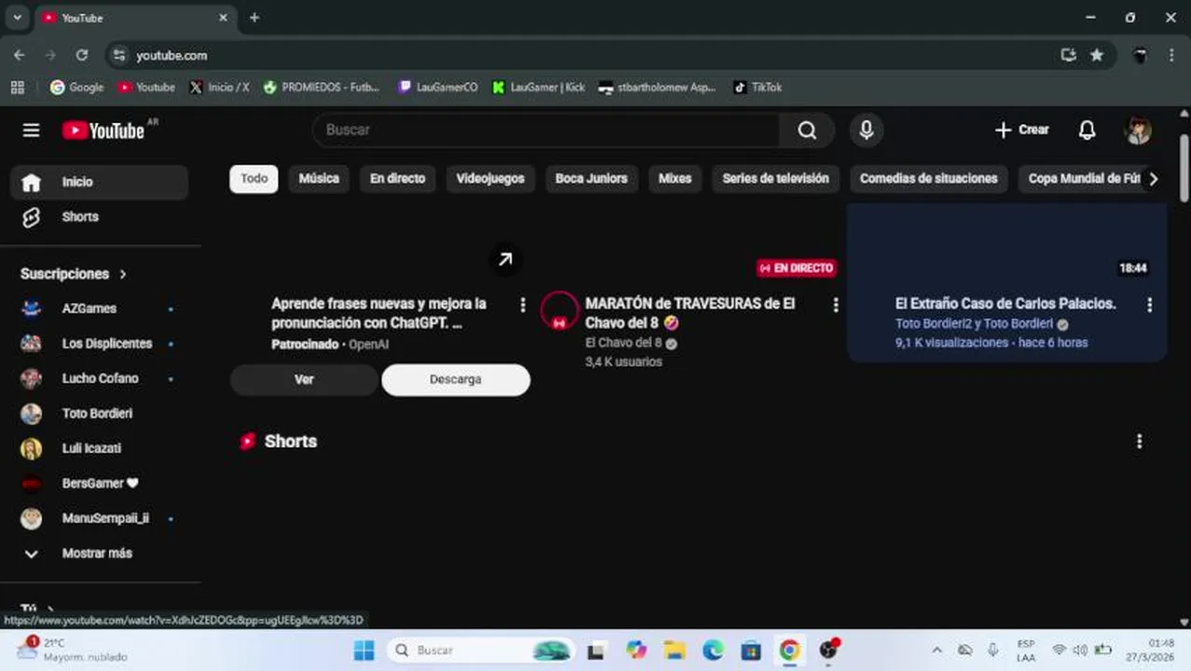Screen dimensions: 1191x671
Task: Open AZGames subscription channel
Action: pos(99,308)
